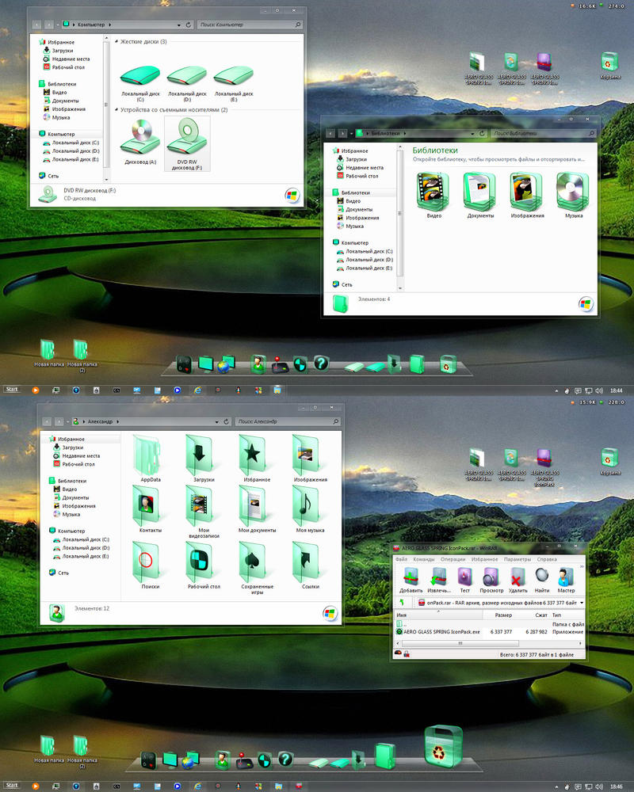Image resolution: width=634 pixels, height=792 pixels.
Task: Click the Добавить button in WinRAR toolbar
Action: pyautogui.click(x=411, y=578)
